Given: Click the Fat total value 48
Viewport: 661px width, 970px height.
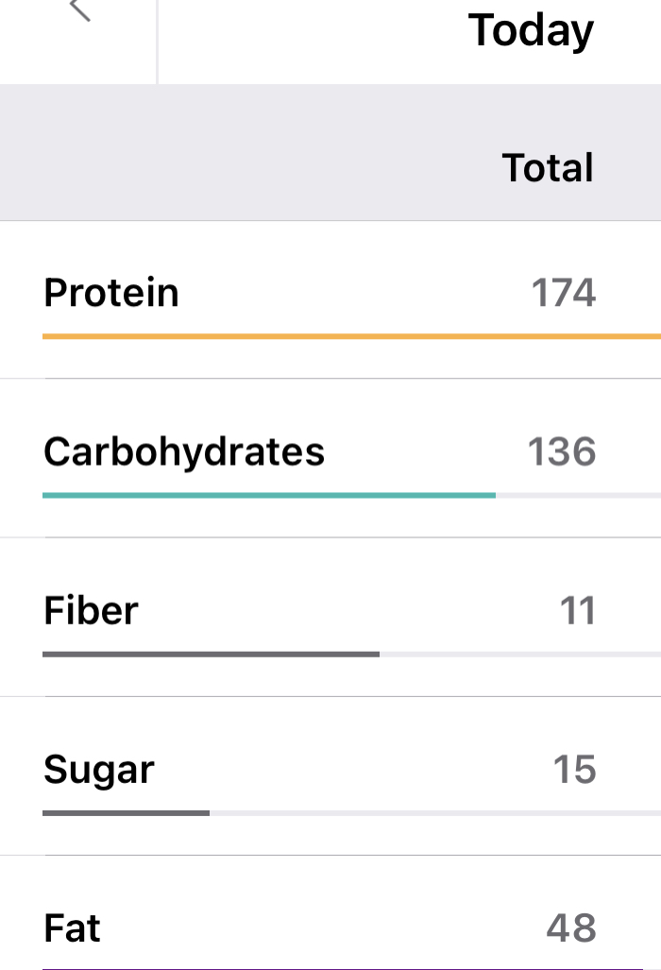Looking at the screenshot, I should pos(571,928).
